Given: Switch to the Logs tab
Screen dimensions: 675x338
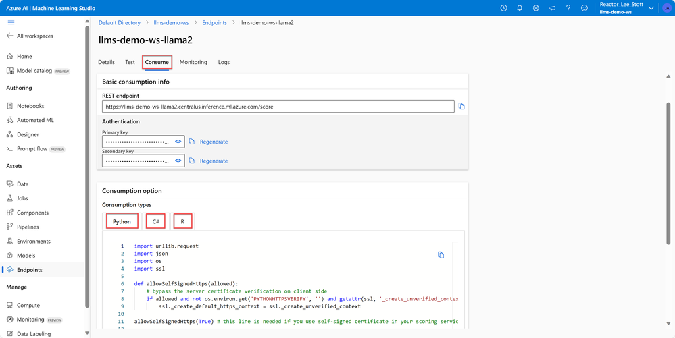Looking at the screenshot, I should (x=224, y=62).
